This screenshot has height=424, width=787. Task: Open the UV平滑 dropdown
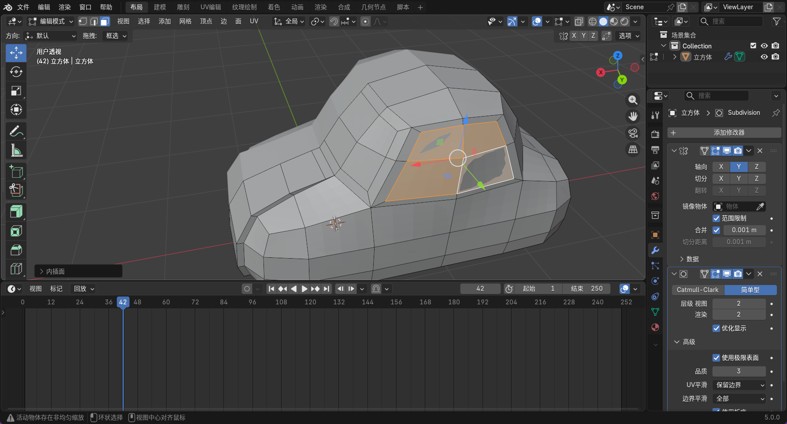(740, 385)
